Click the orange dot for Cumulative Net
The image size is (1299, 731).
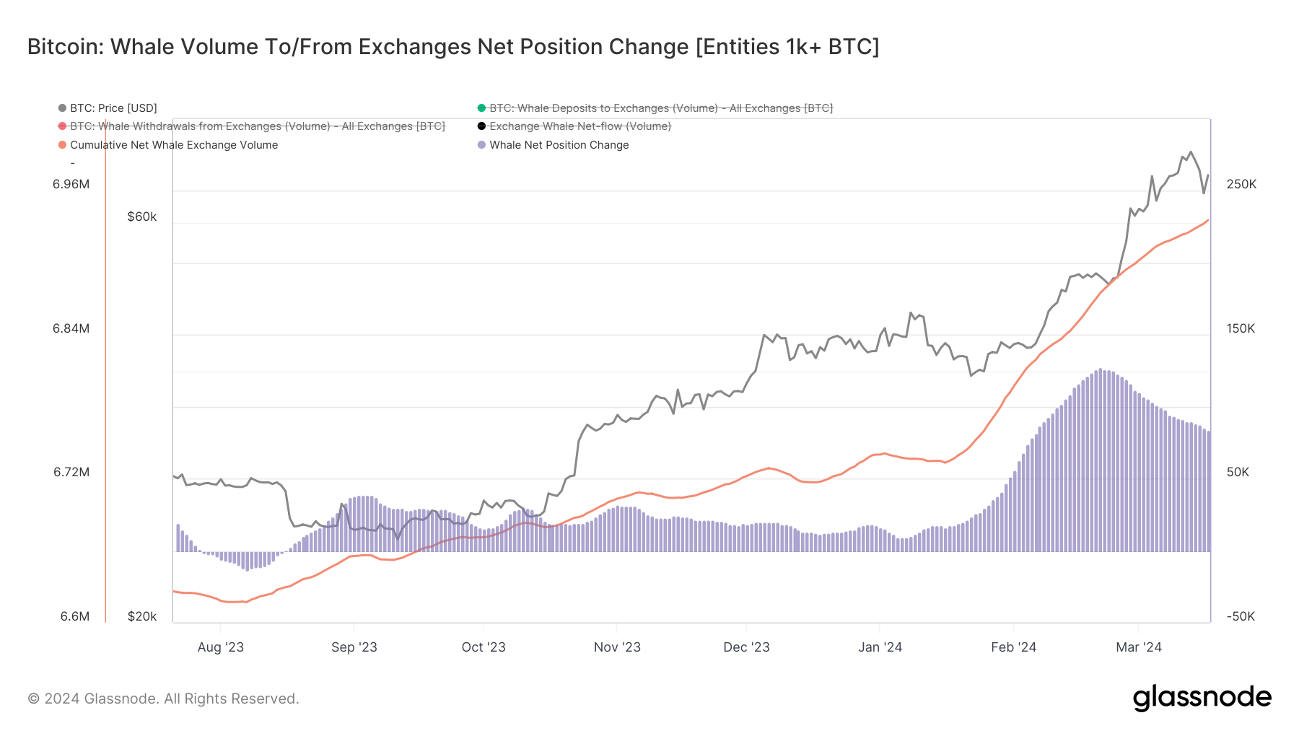[63, 145]
